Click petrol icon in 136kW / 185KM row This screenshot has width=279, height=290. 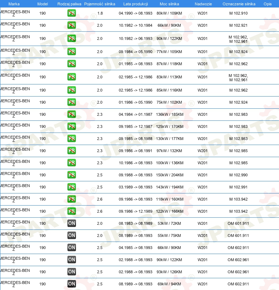click(71, 114)
